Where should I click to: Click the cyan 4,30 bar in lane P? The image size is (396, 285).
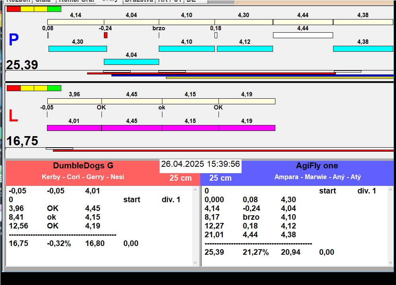click(x=78, y=49)
